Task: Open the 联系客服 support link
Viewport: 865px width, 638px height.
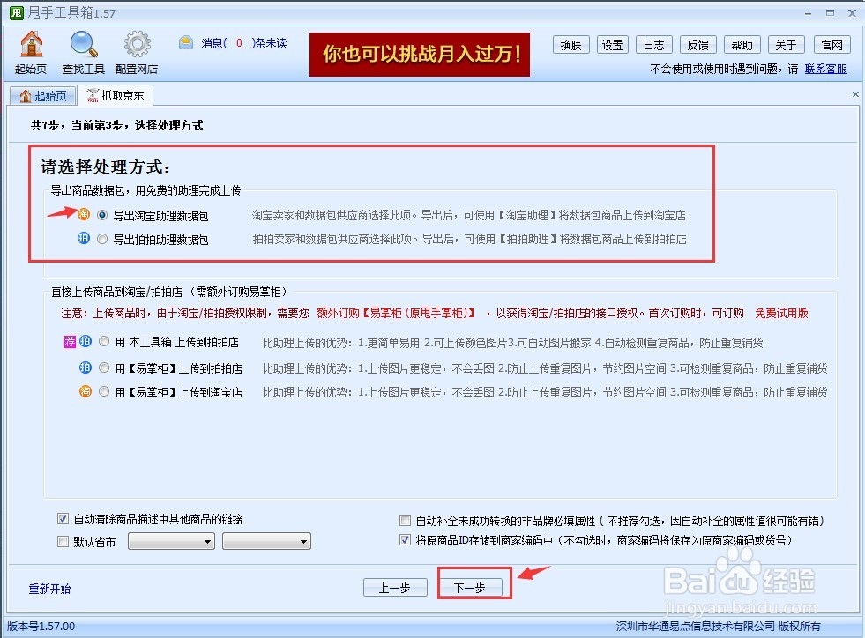Action: (825, 69)
